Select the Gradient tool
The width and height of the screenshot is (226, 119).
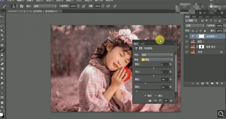pyautogui.click(x=2, y=69)
